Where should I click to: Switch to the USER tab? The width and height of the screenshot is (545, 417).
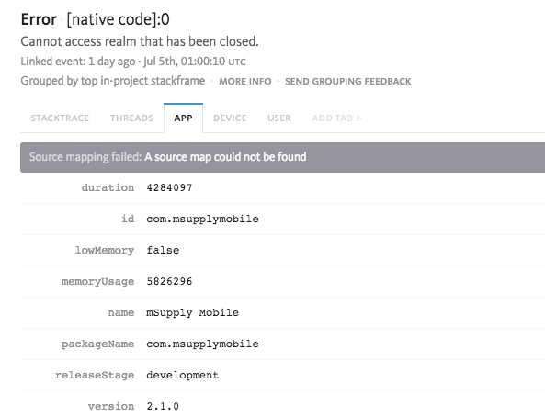click(279, 118)
